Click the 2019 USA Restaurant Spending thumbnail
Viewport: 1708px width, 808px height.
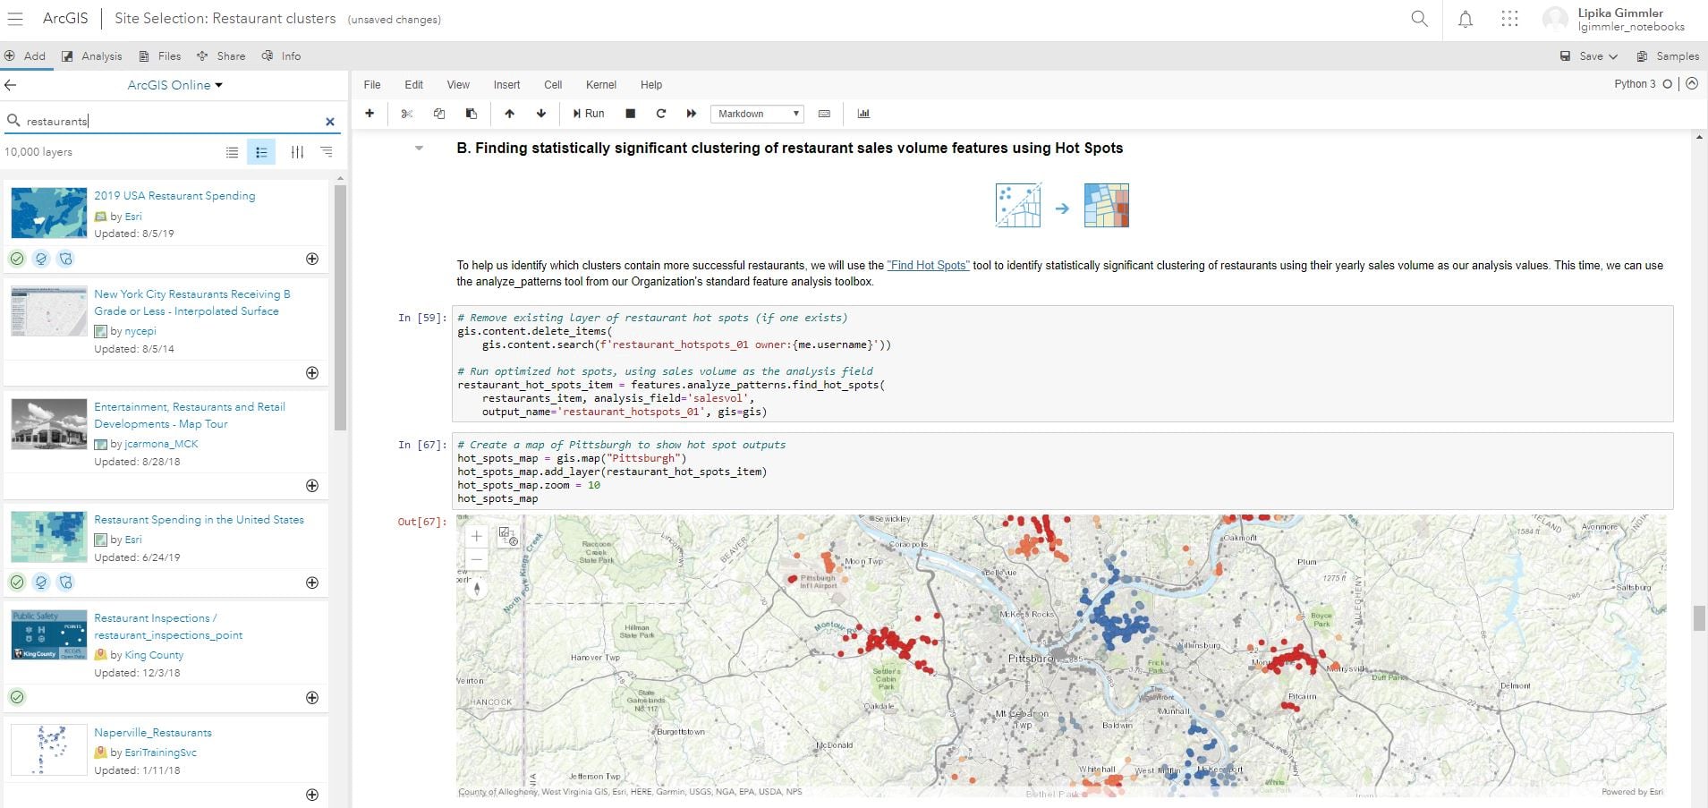pos(49,212)
